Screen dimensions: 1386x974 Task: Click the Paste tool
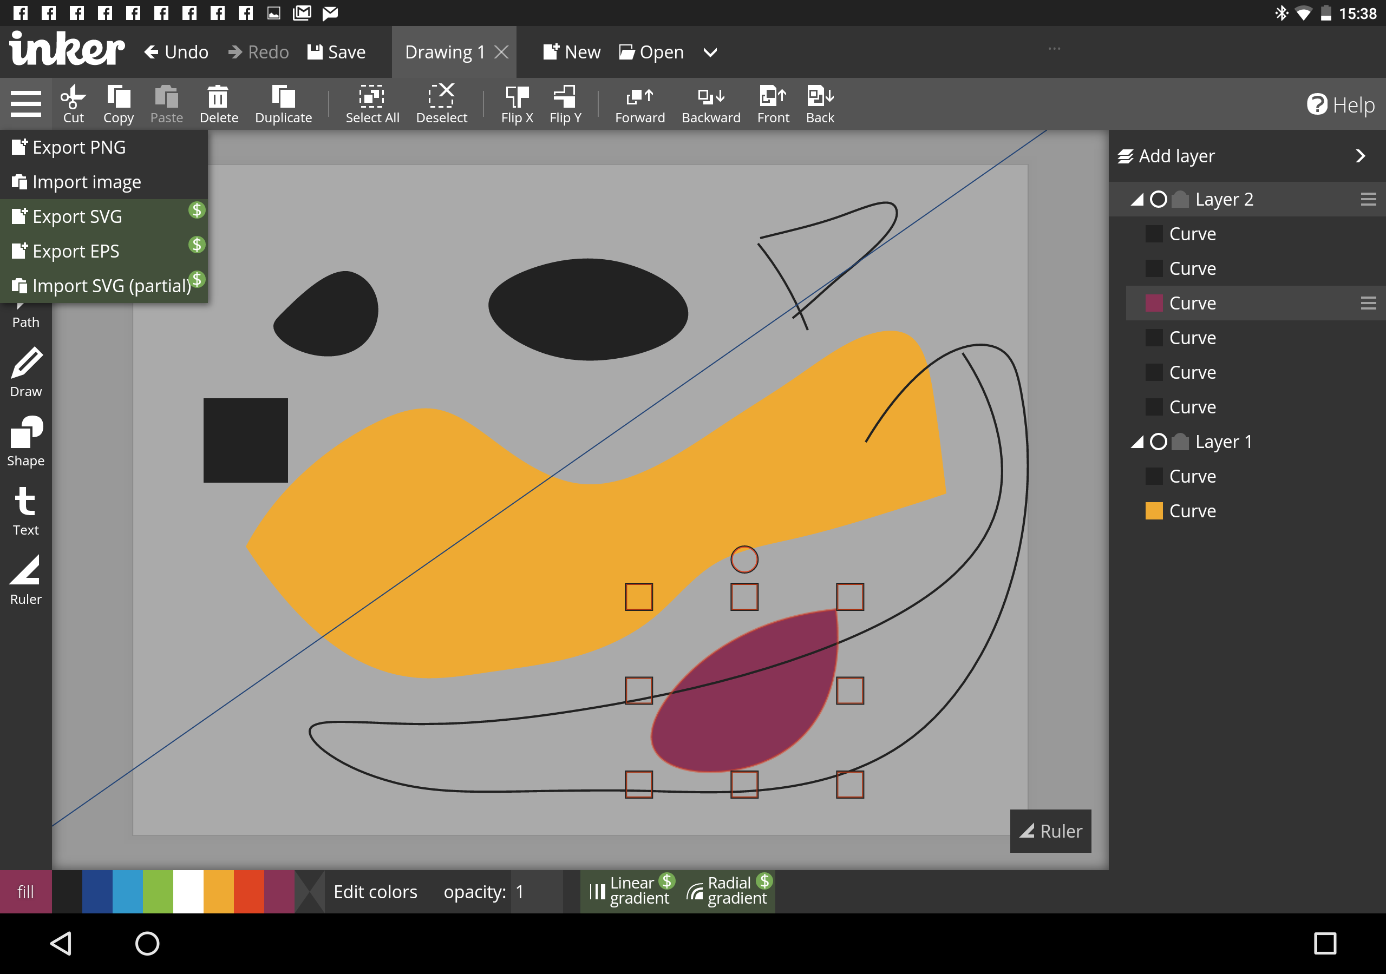(x=167, y=104)
